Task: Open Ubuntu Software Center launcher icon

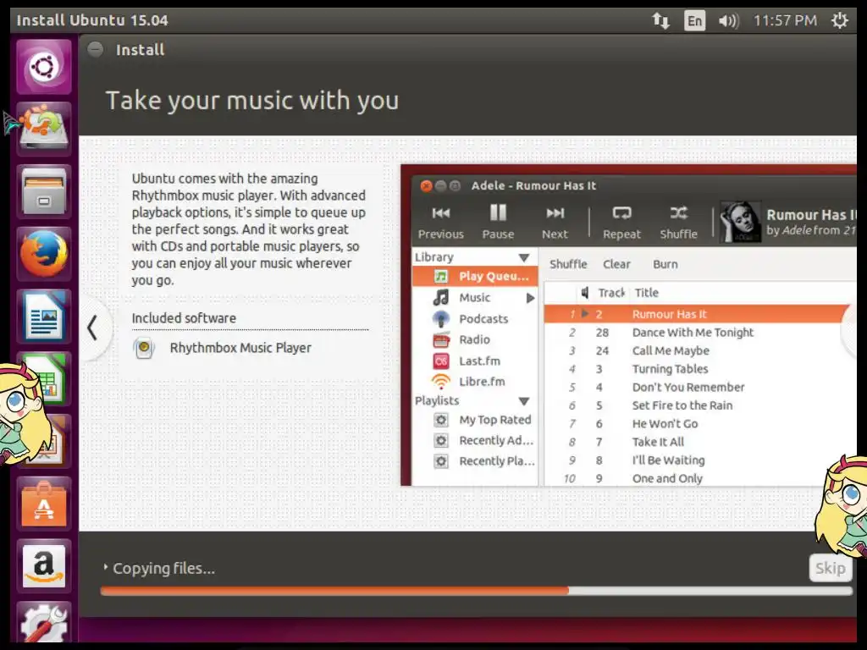Action: 44,504
